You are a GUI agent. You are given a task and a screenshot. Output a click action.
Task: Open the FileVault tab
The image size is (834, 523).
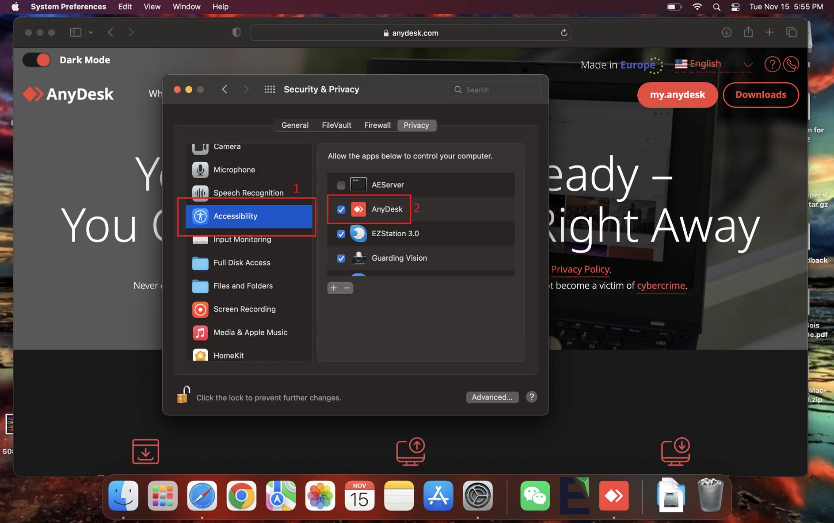click(336, 125)
